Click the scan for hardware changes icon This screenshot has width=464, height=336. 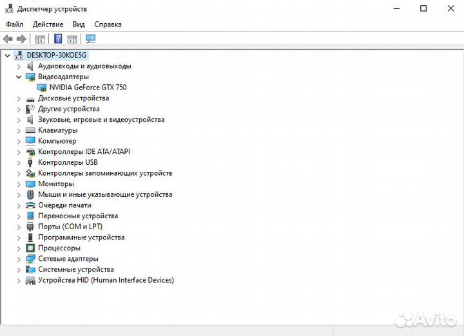pyautogui.click(x=91, y=39)
